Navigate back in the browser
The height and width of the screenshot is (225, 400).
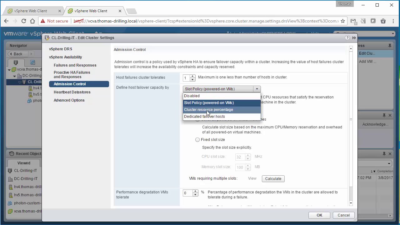point(6,21)
